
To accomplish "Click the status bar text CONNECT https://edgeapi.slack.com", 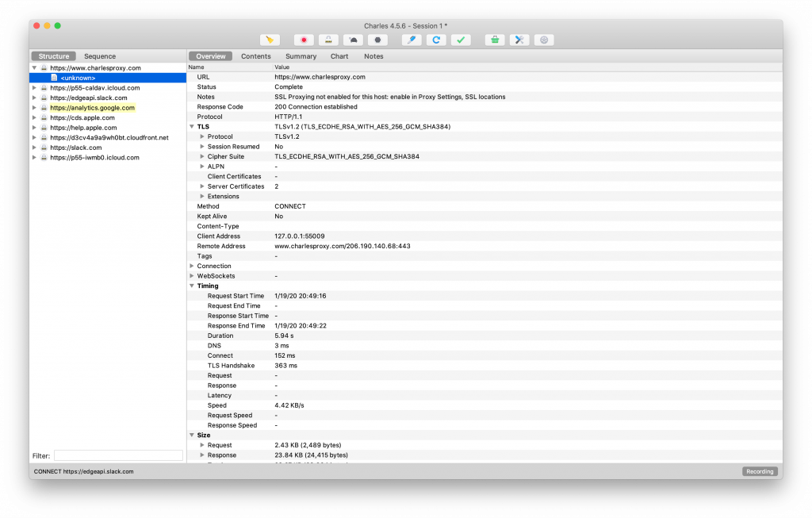I will (83, 471).
